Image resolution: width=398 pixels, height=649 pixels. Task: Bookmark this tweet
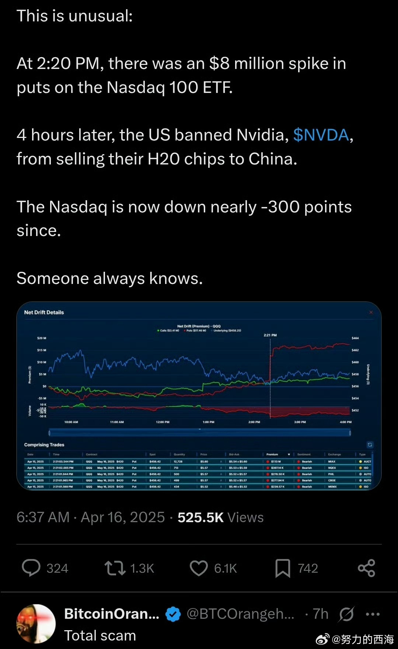coord(283,568)
